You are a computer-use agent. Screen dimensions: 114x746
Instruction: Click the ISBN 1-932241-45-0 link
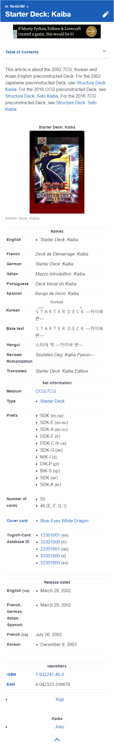50,675
